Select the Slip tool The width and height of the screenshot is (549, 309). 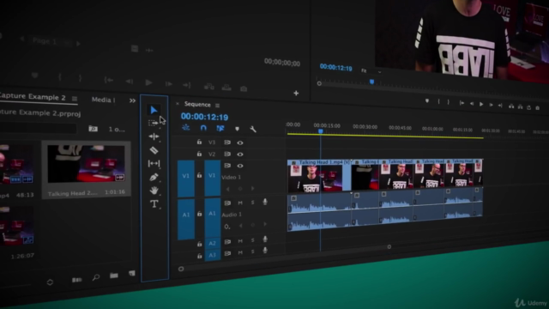point(154,163)
